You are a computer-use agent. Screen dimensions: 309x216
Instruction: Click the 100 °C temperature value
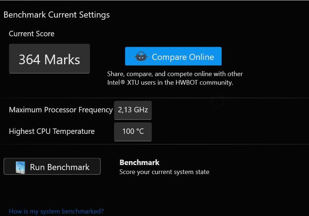[x=133, y=131]
